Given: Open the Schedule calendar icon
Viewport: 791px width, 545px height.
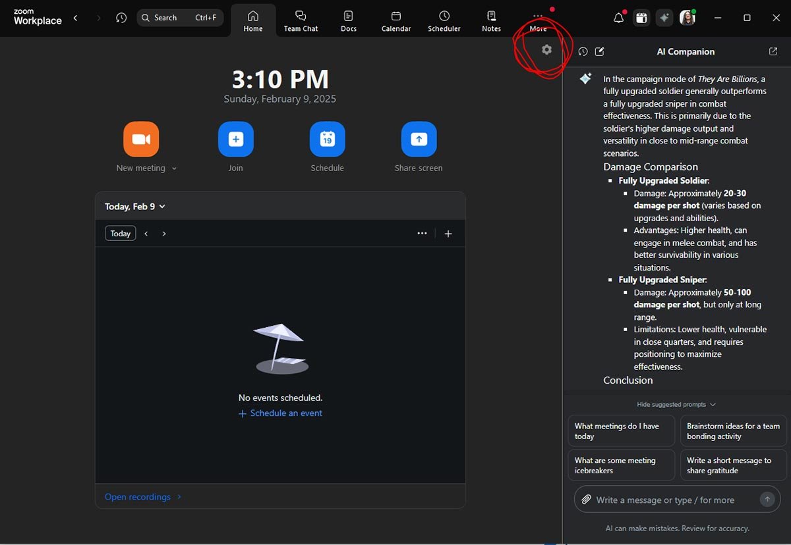Looking at the screenshot, I should point(328,139).
